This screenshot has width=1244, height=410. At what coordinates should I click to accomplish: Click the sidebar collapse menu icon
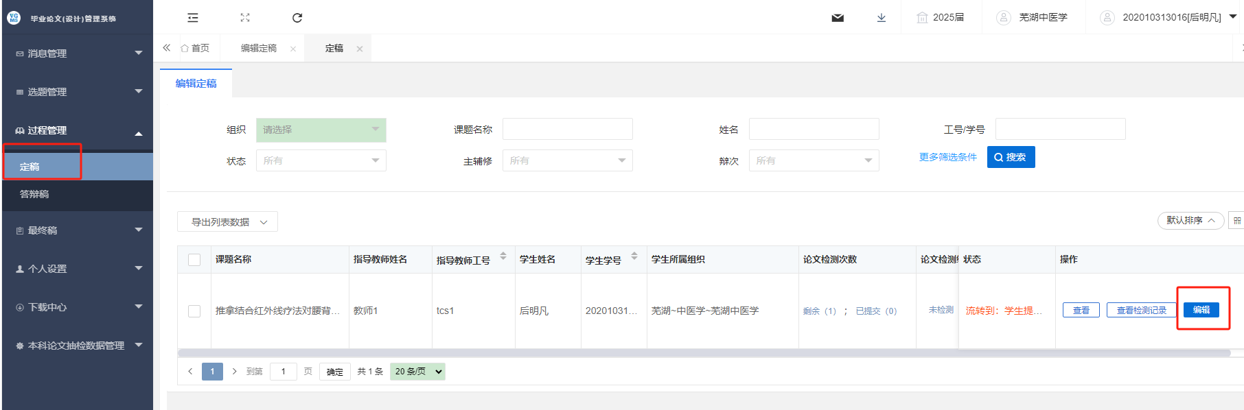[193, 18]
